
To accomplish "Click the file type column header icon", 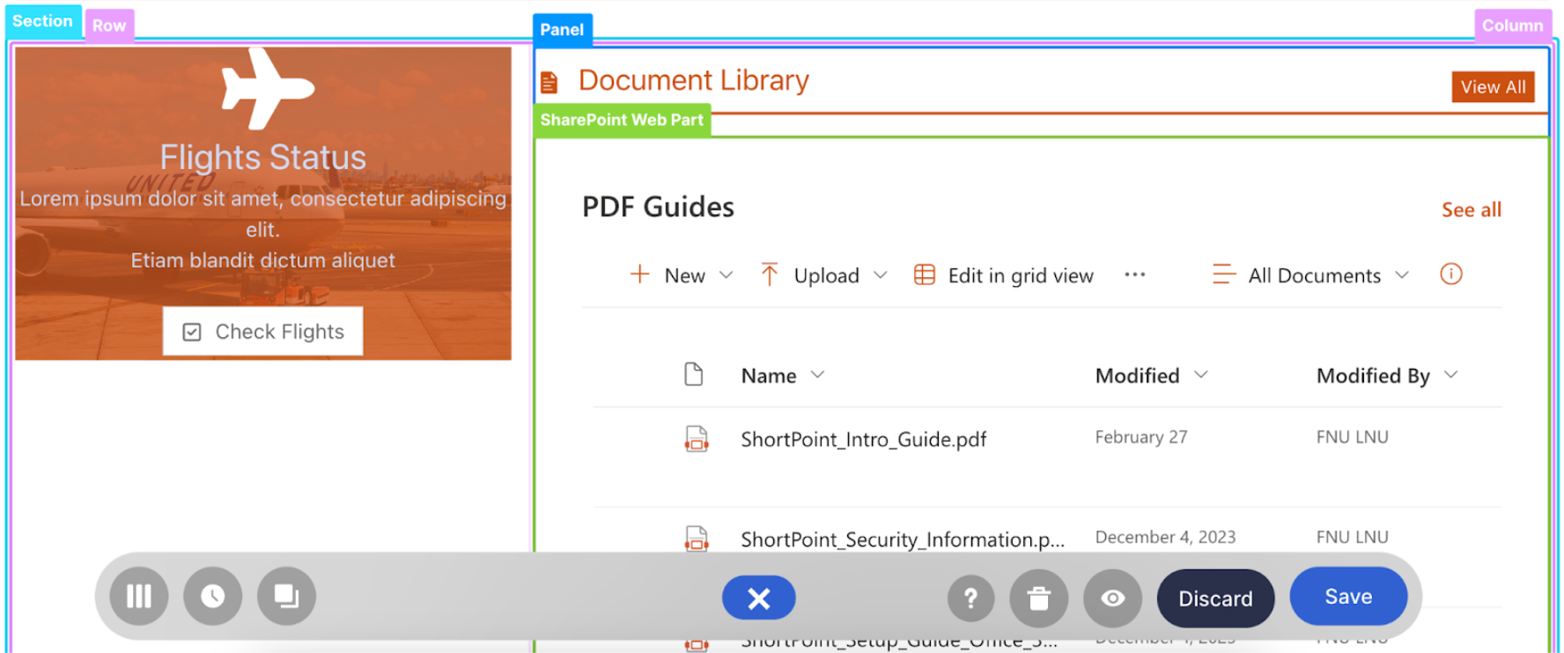I will [694, 374].
